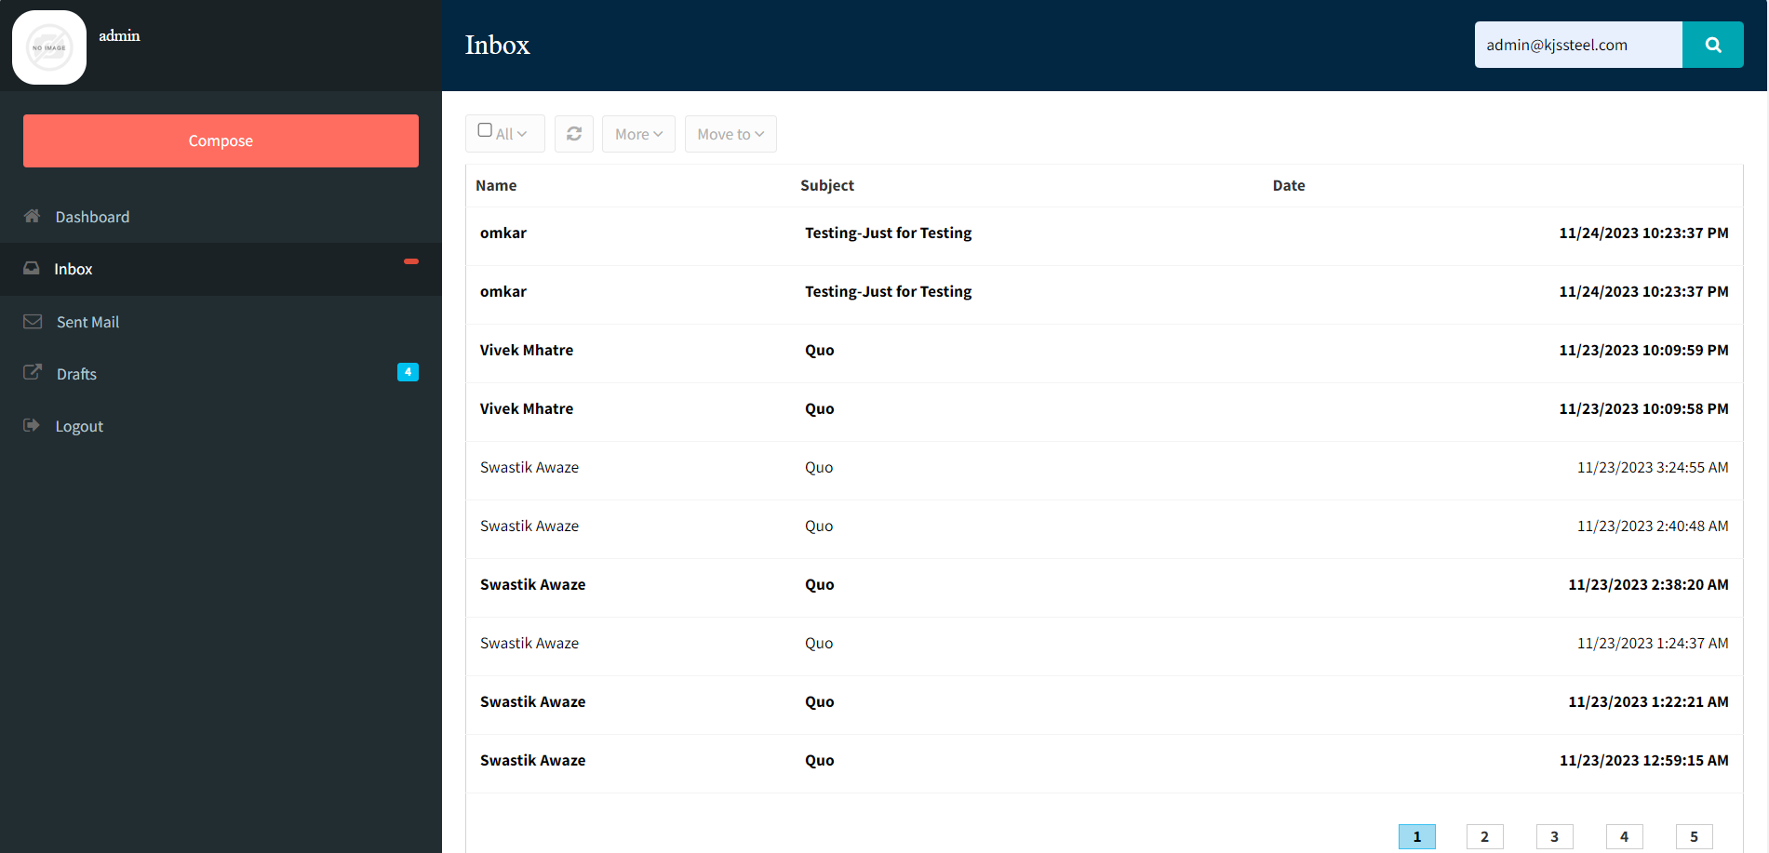The image size is (1769, 853).
Task: Select Inbox in sidebar menu
Action: [x=221, y=269]
